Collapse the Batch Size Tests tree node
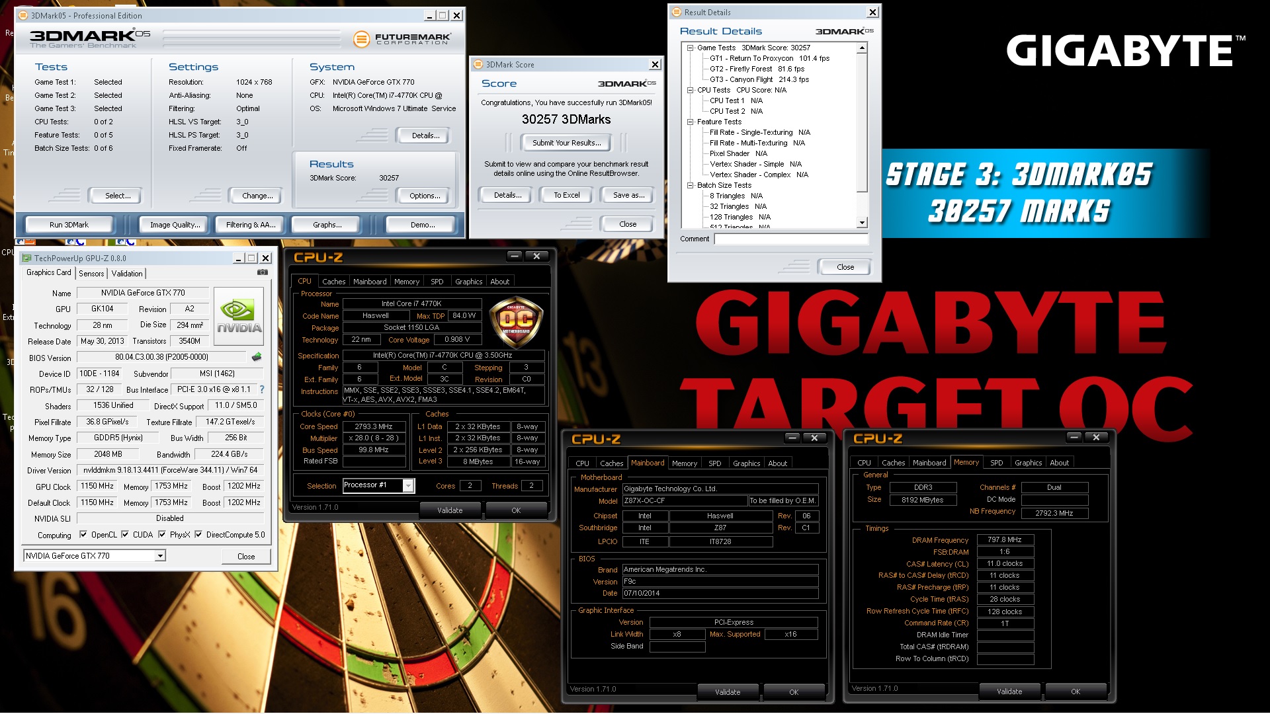This screenshot has width=1270, height=714. (690, 185)
